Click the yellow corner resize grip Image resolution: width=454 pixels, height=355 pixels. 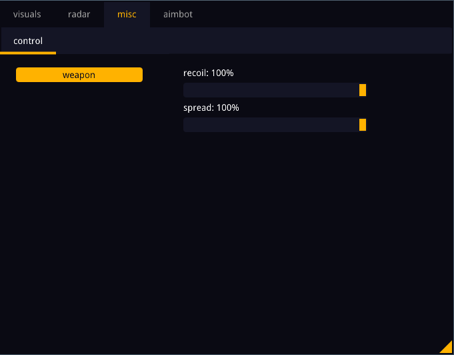447,348
